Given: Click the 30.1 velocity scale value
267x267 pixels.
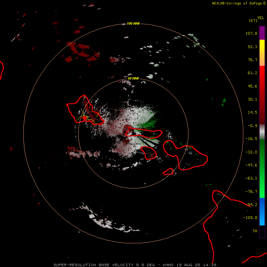Looking at the screenshot, I should point(252,99).
